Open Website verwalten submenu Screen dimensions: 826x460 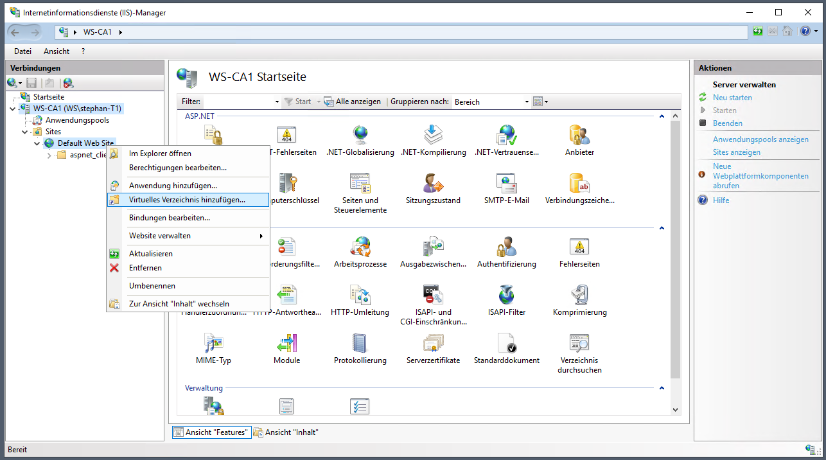tap(188, 236)
